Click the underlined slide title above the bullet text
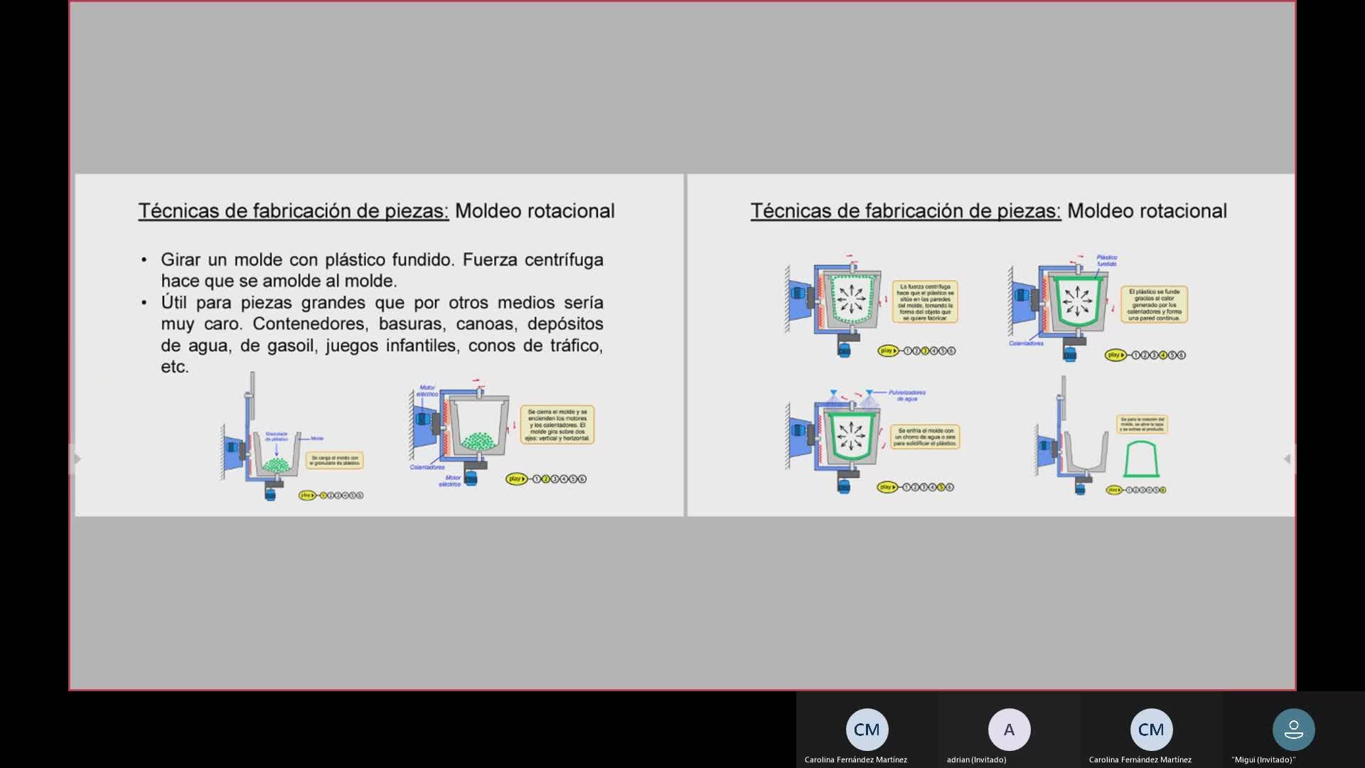The height and width of the screenshot is (768, 1365). [293, 211]
